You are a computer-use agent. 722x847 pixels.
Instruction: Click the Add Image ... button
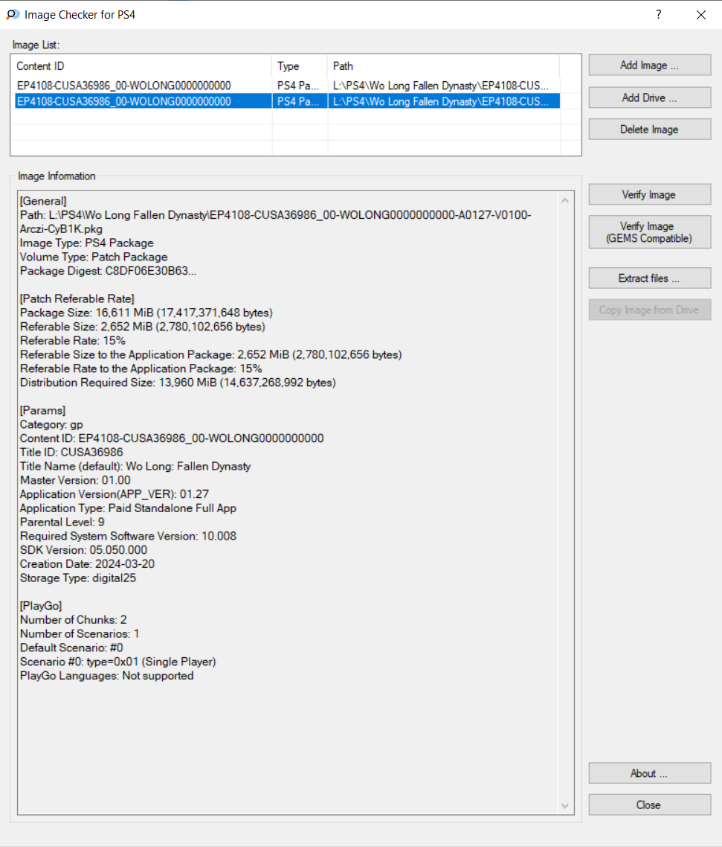650,65
